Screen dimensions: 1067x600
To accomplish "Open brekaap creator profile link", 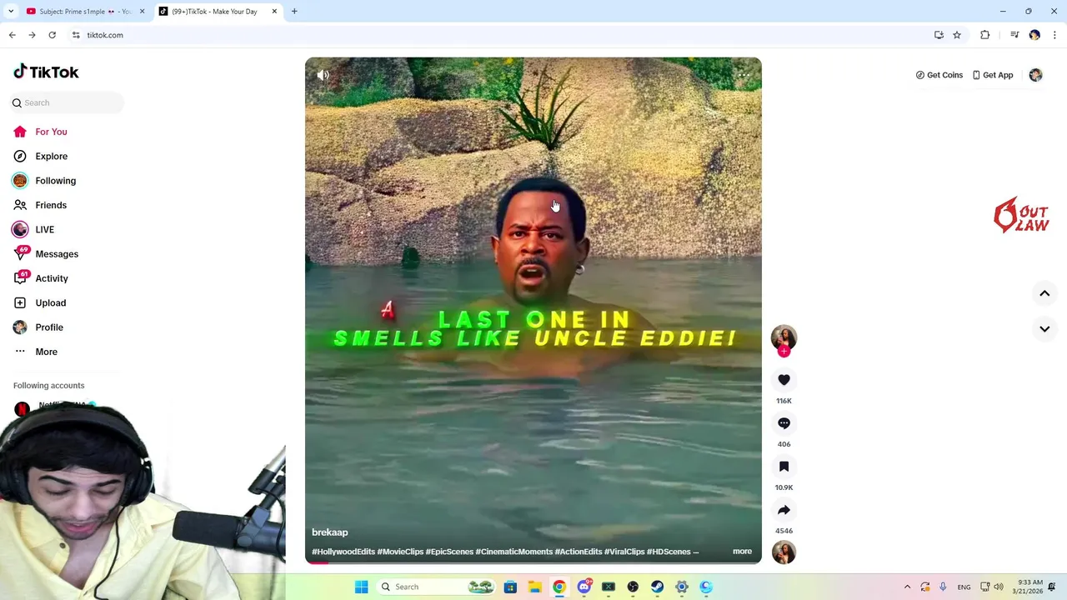I will (x=329, y=532).
